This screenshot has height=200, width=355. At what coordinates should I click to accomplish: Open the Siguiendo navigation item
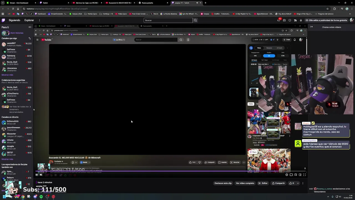(14, 20)
